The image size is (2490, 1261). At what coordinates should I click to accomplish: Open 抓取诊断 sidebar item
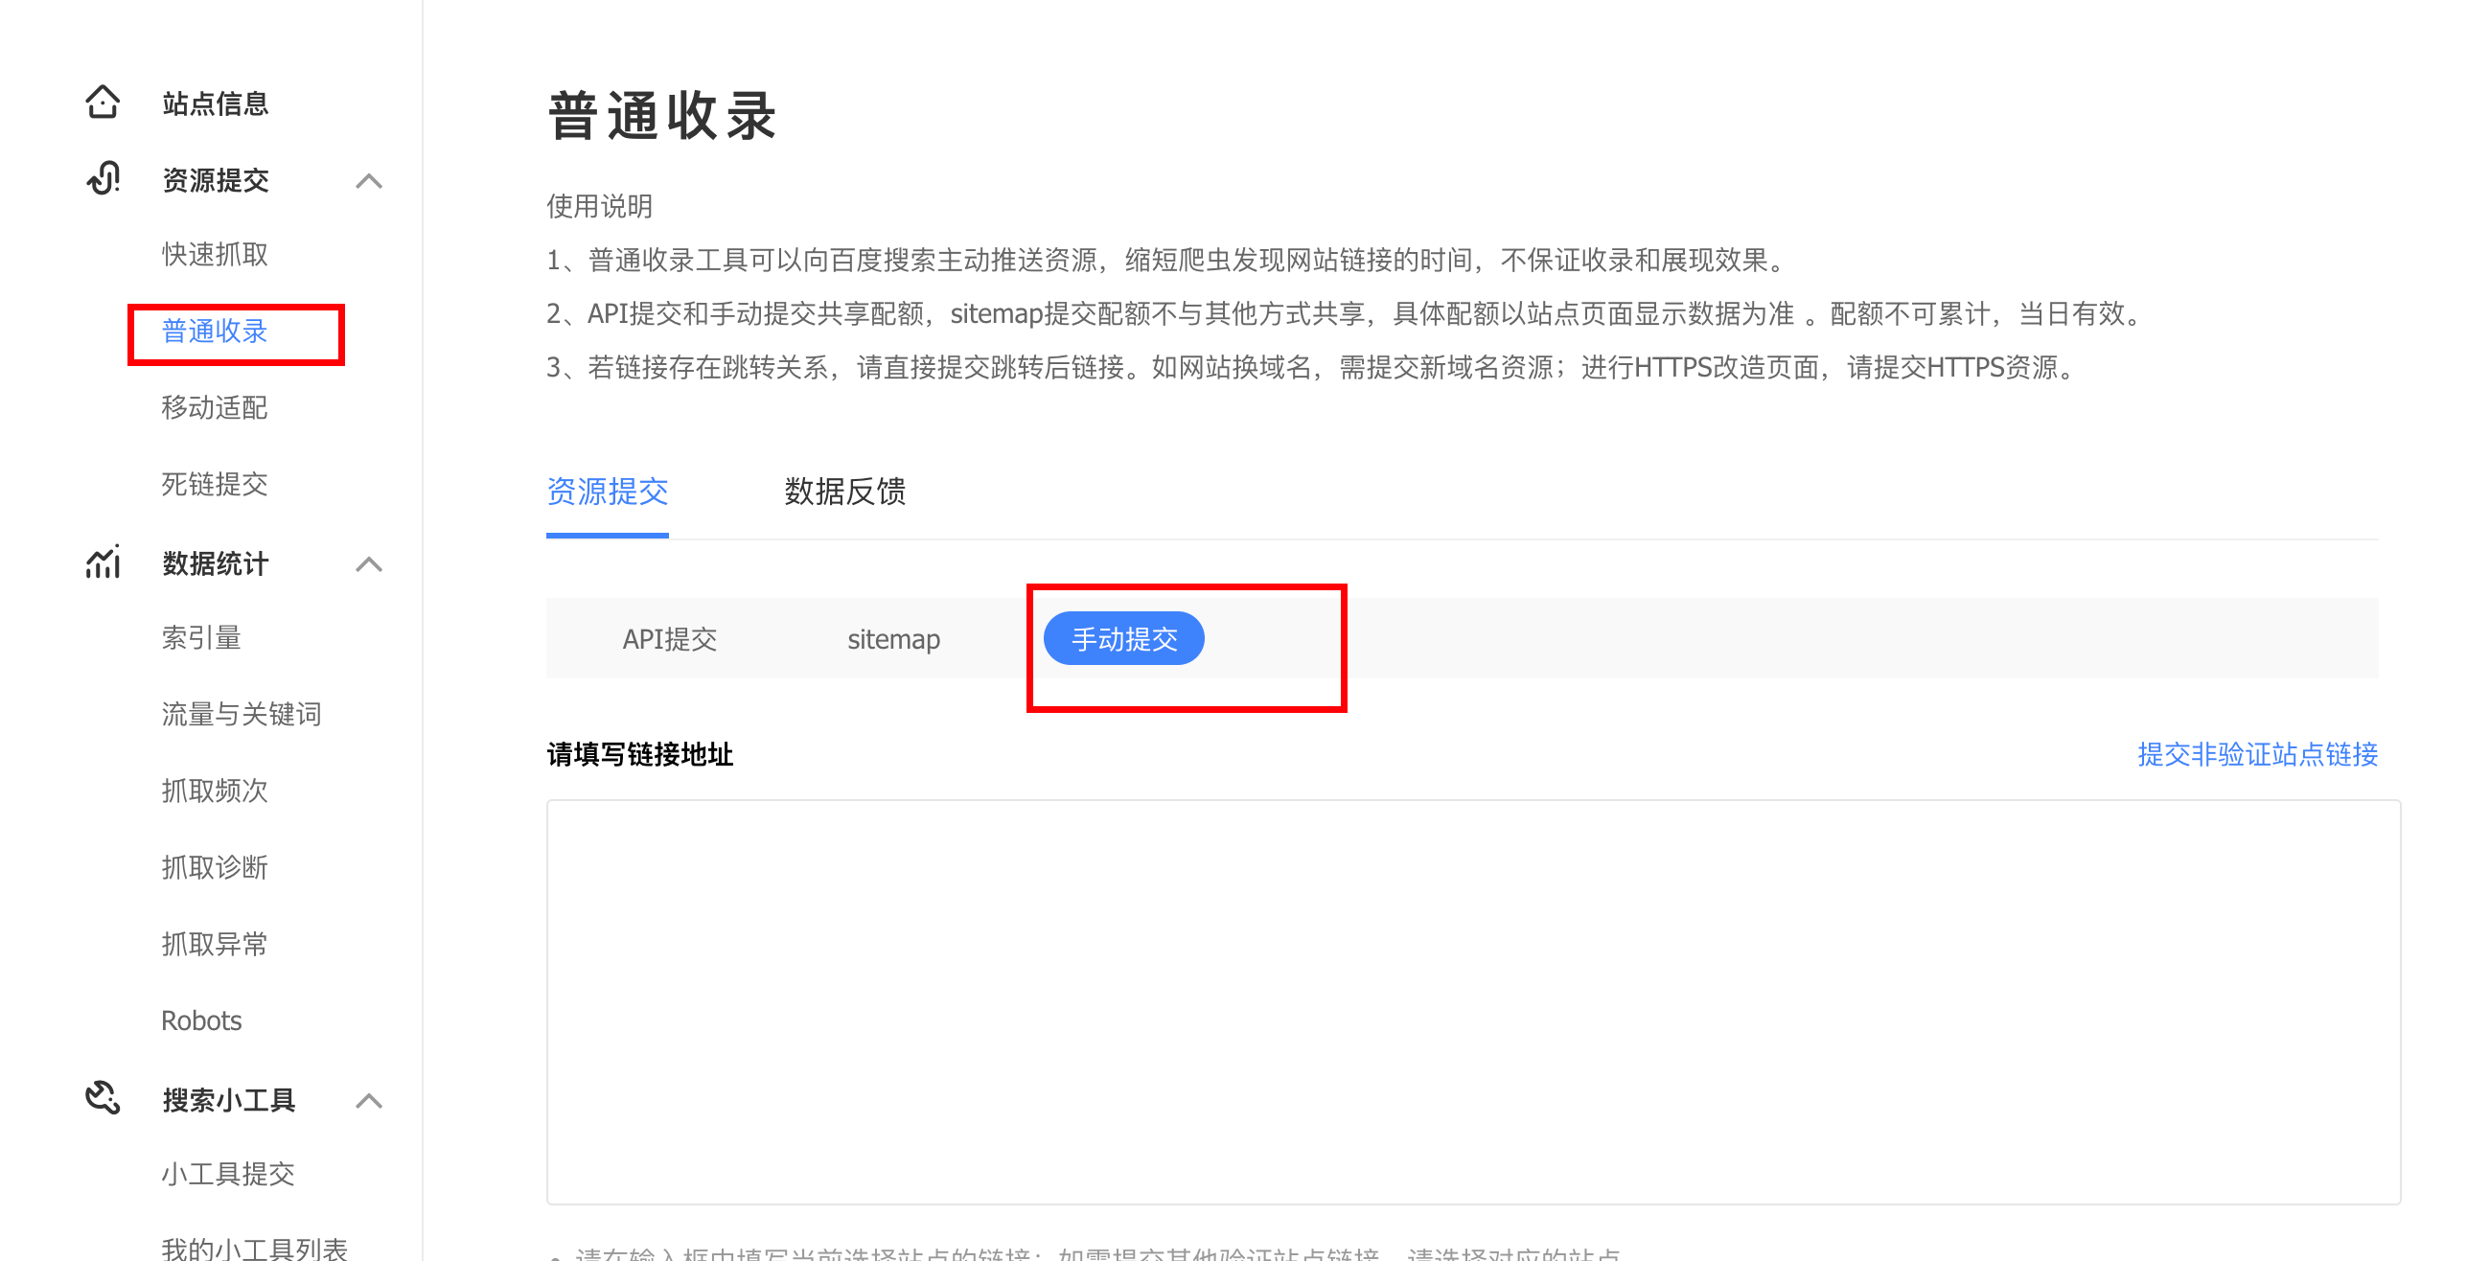pos(215,868)
